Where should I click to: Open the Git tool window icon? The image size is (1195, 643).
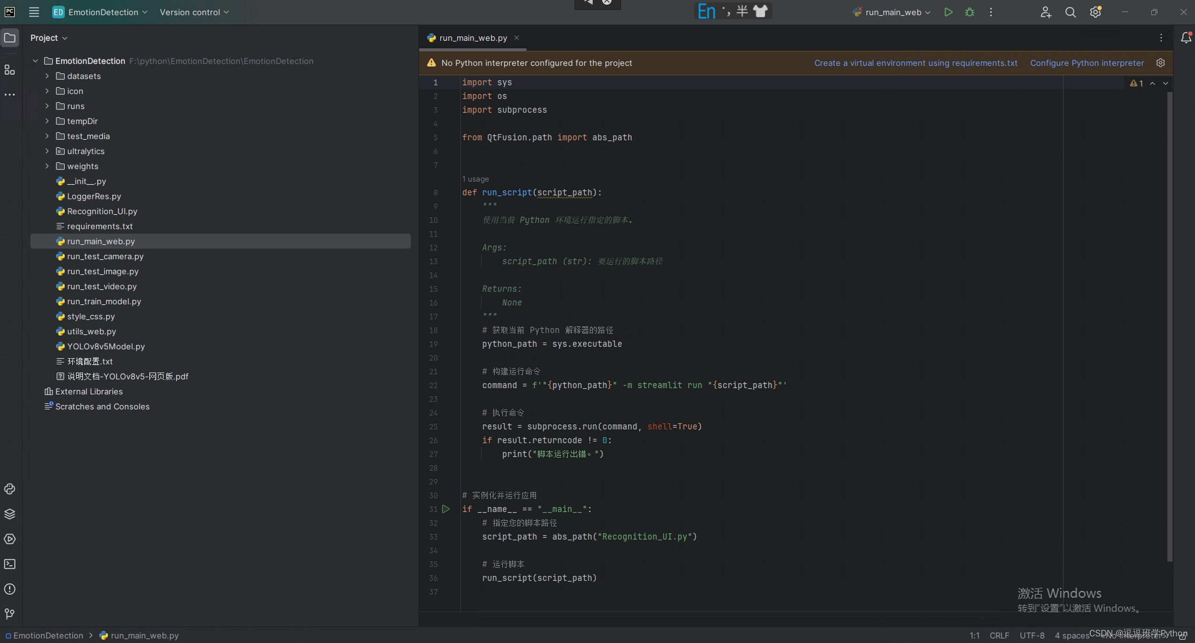pyautogui.click(x=10, y=614)
